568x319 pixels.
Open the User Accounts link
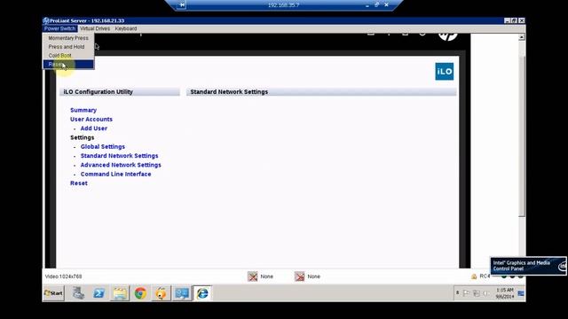pos(91,119)
